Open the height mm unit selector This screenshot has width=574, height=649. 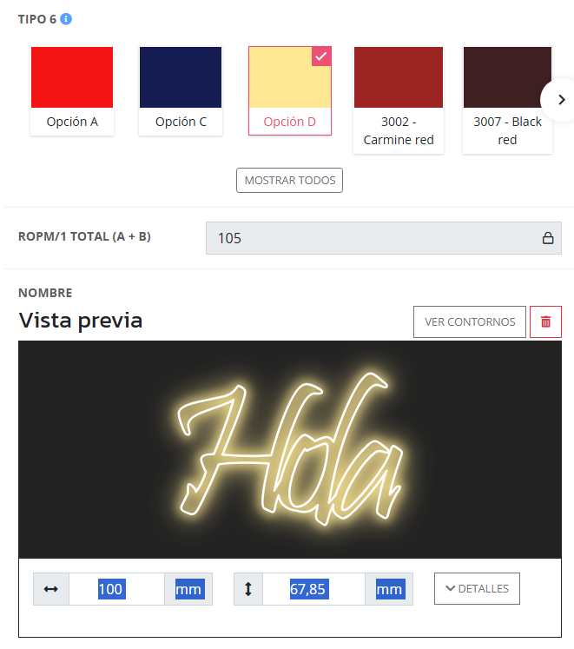coord(389,589)
